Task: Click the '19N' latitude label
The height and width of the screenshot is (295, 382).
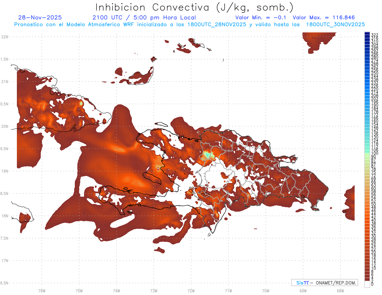Action: coord(4,171)
